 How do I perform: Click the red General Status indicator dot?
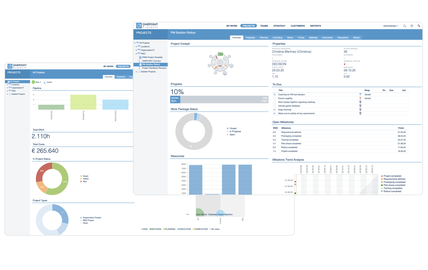click(x=345, y=64)
